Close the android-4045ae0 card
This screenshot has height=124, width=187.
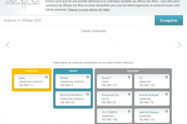(166, 94)
